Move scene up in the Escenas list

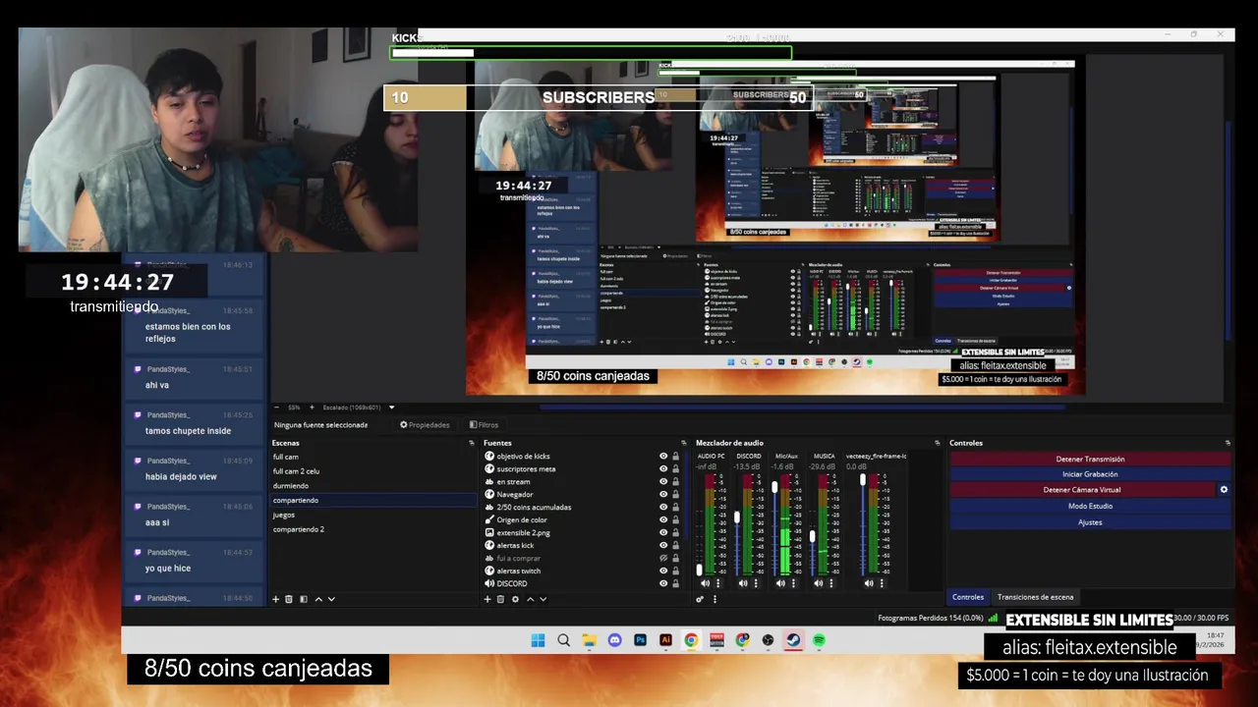point(318,599)
